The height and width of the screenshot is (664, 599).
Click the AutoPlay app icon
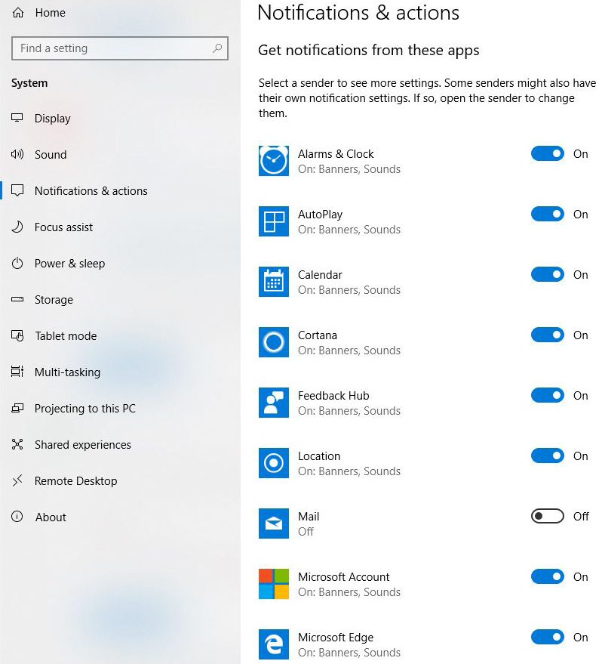(x=274, y=221)
